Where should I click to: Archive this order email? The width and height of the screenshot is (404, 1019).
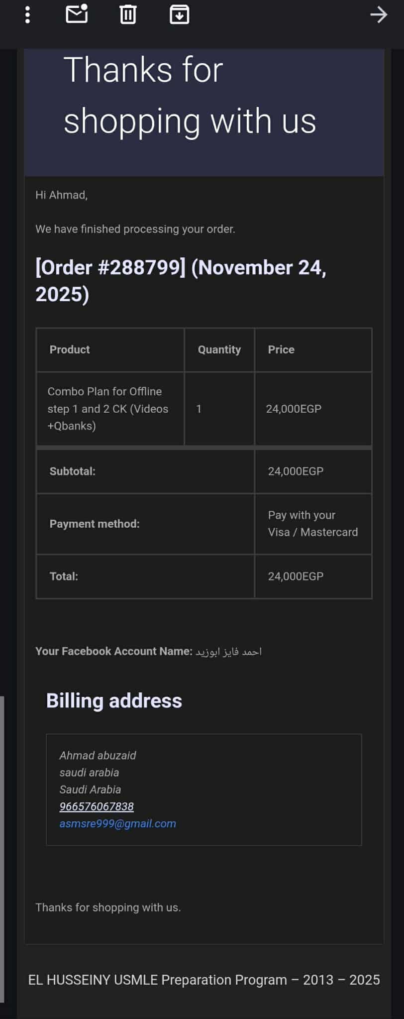179,14
